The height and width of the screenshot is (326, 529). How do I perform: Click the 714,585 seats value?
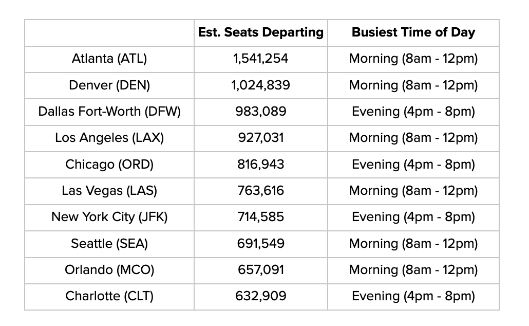260,217
